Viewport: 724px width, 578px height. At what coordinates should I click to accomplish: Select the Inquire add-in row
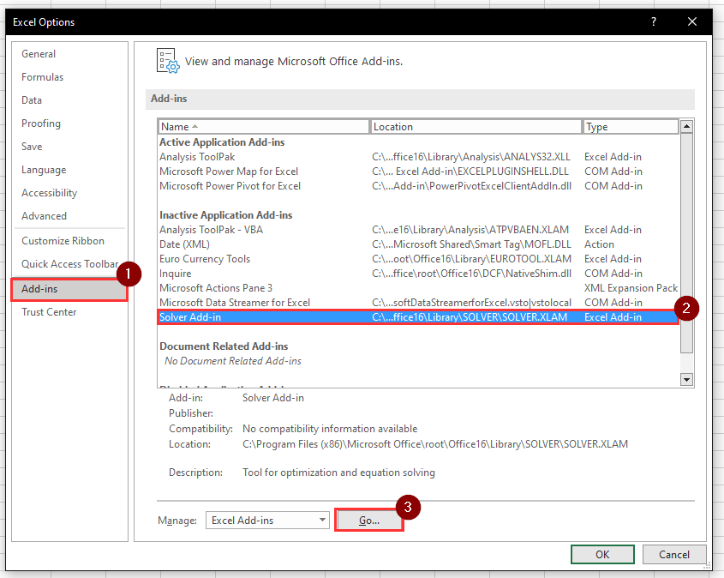coord(418,274)
